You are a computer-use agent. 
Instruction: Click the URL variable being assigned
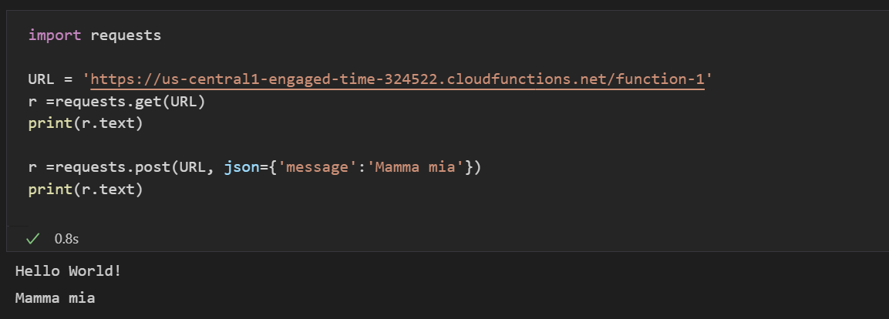point(42,79)
